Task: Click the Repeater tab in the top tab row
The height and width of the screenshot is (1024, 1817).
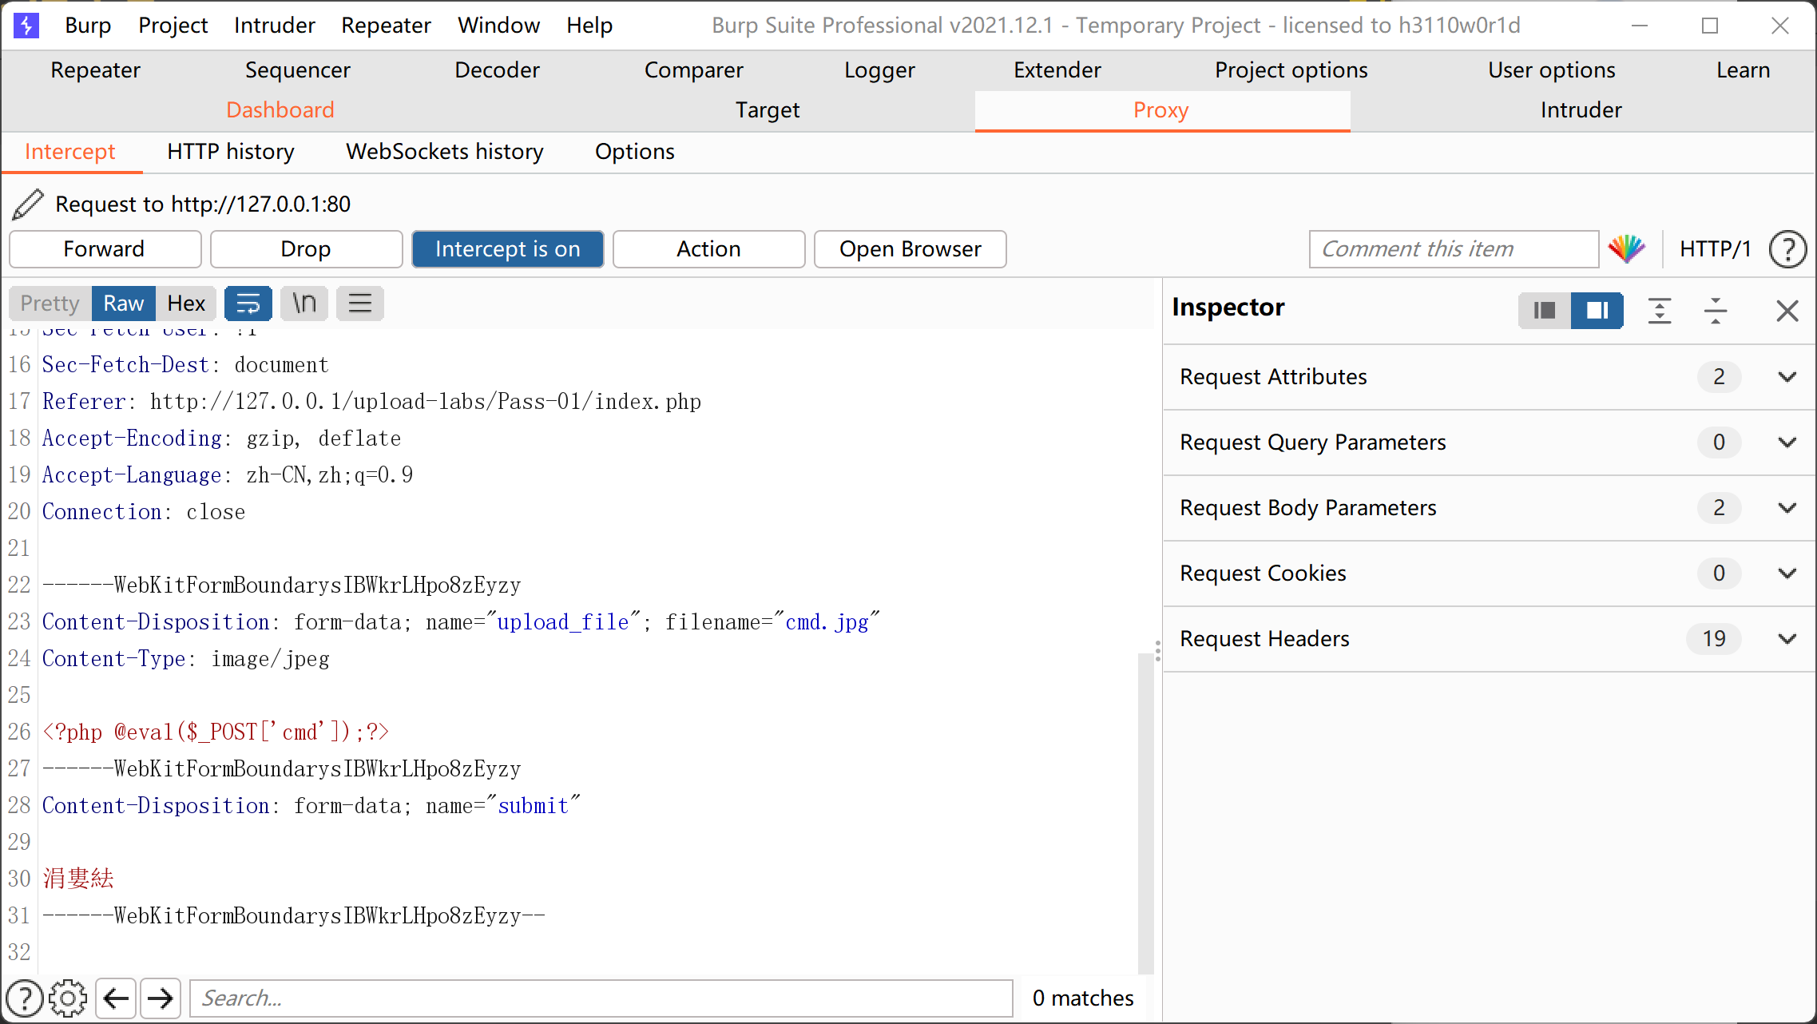Action: point(96,70)
